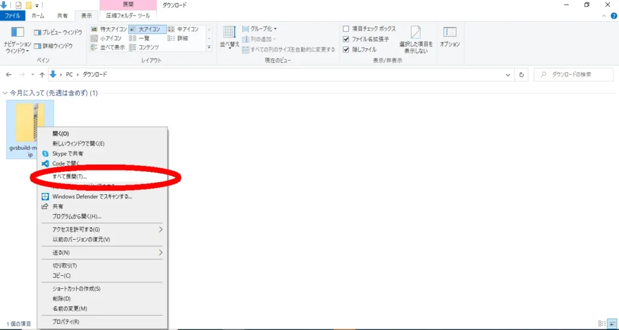Choose プログラムから開く(H)...

(x=102, y=217)
